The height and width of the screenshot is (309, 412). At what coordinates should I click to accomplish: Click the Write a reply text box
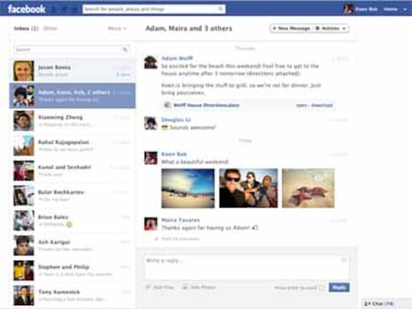tap(246, 267)
